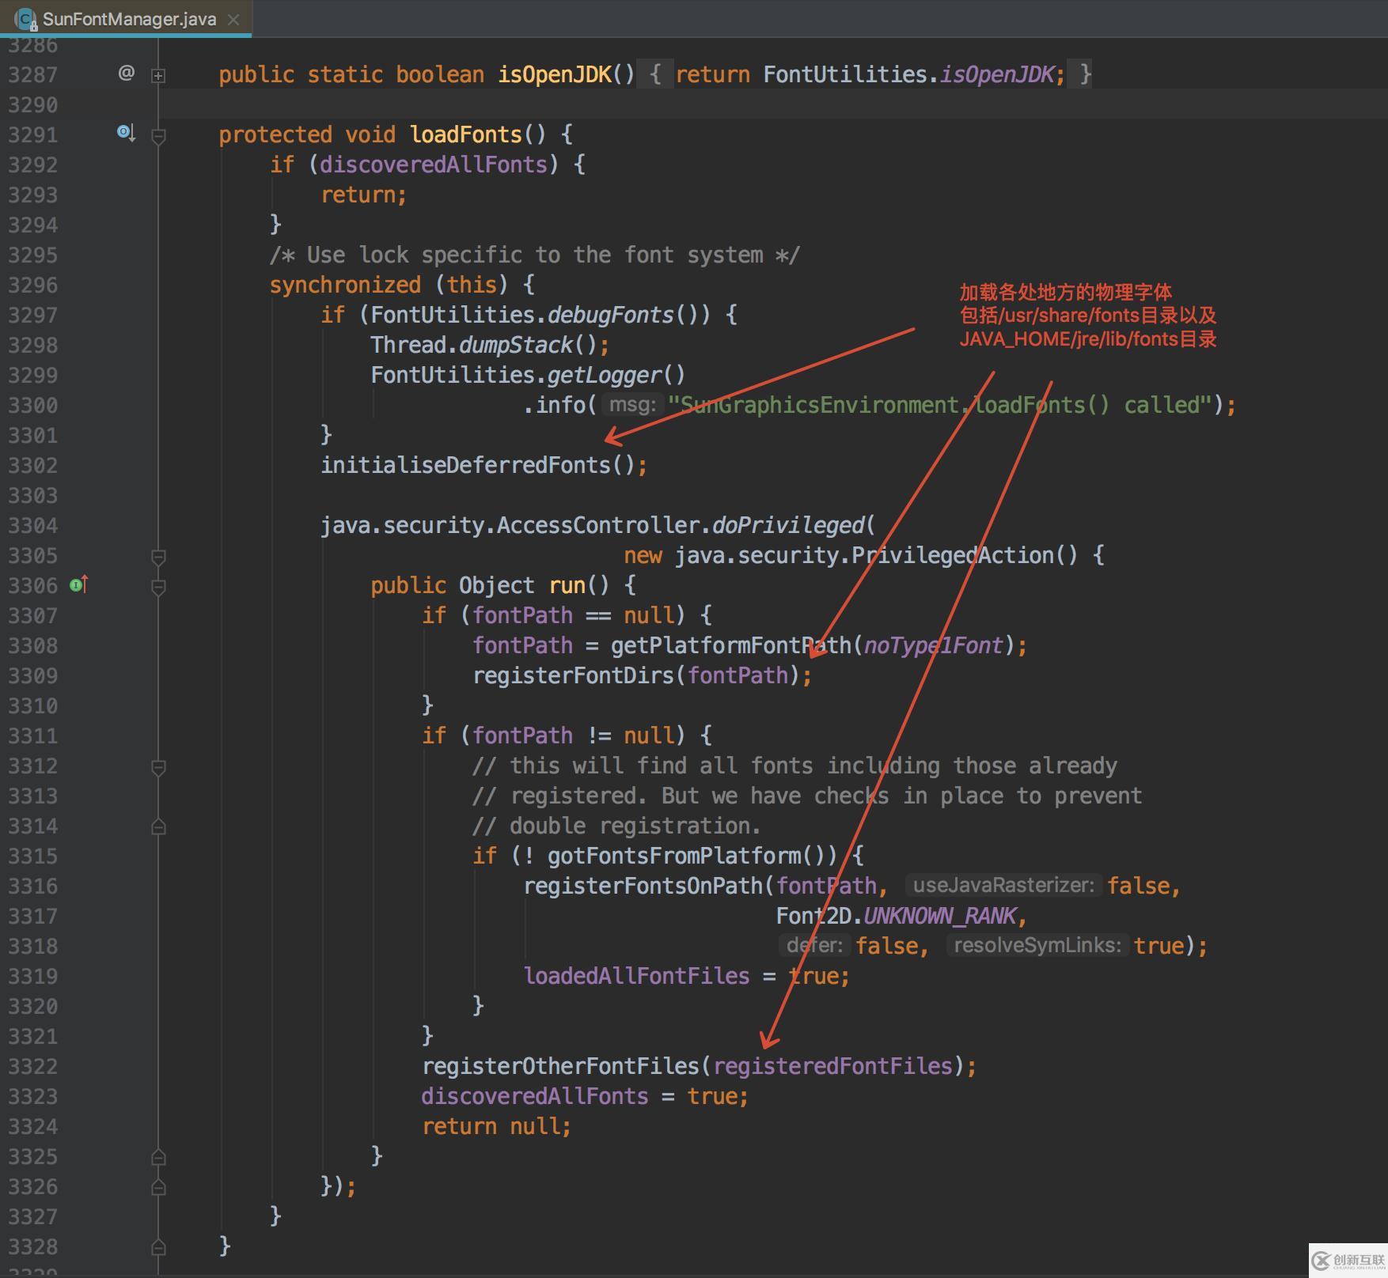Click the getPlatformFontPath call on line 3308
The height and width of the screenshot is (1278, 1388).
[731, 645]
